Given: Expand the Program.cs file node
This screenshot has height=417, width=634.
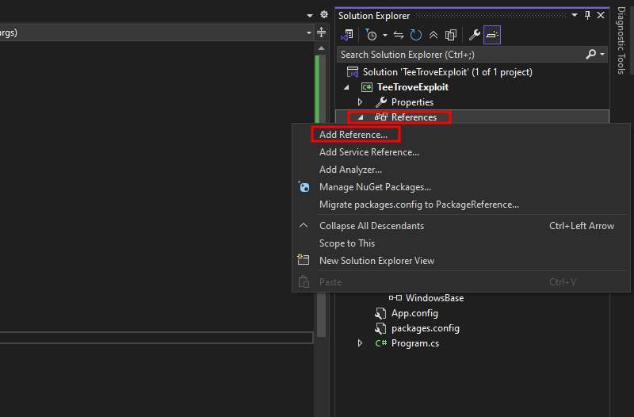Looking at the screenshot, I should [x=360, y=343].
